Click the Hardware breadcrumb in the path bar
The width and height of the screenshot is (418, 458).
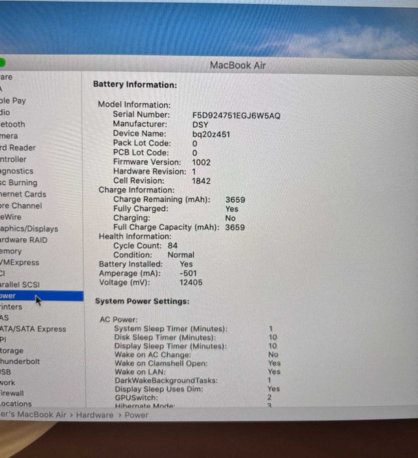pos(95,415)
